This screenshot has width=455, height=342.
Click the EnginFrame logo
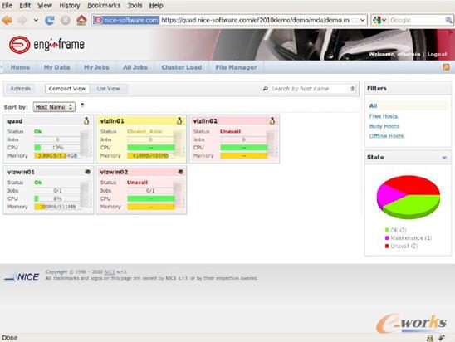pyautogui.click(x=46, y=44)
